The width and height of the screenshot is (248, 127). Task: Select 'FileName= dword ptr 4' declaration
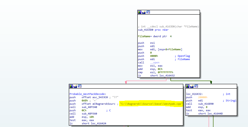point(155,36)
